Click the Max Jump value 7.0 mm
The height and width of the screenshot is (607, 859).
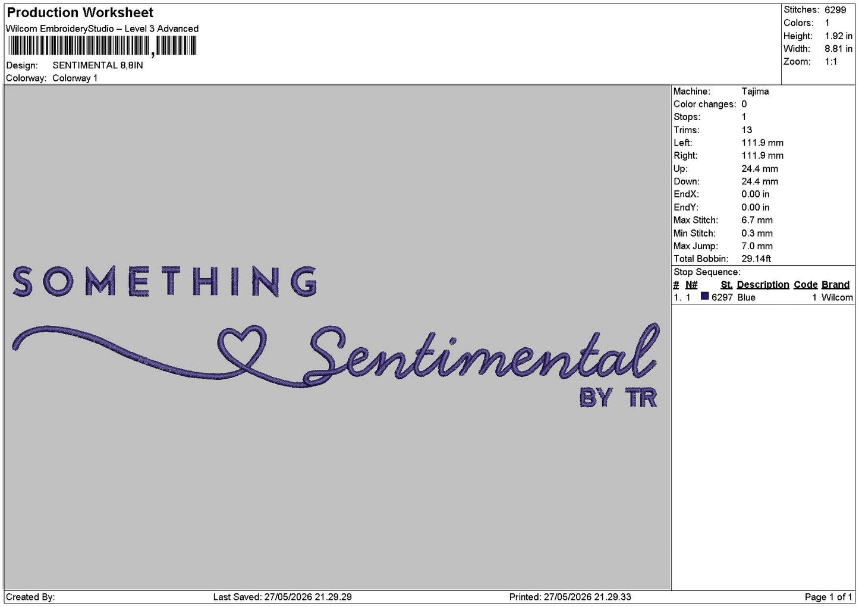757,246
